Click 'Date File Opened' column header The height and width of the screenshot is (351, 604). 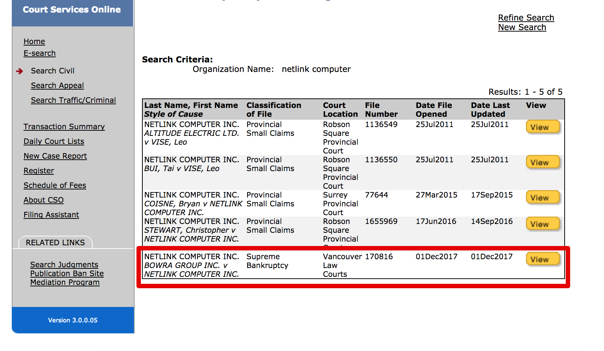click(434, 110)
